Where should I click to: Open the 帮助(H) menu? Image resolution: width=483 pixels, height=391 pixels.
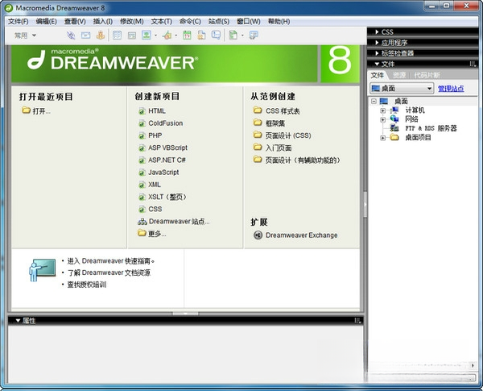tap(279, 21)
